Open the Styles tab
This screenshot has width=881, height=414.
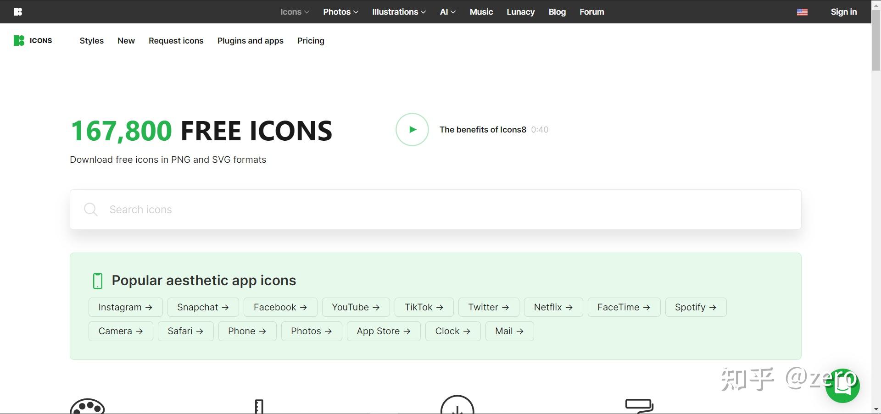tap(91, 41)
